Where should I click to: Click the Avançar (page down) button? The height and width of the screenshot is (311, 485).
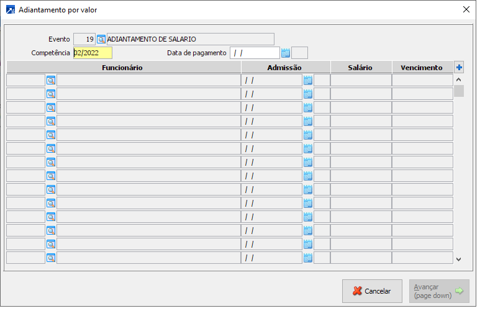(439, 291)
